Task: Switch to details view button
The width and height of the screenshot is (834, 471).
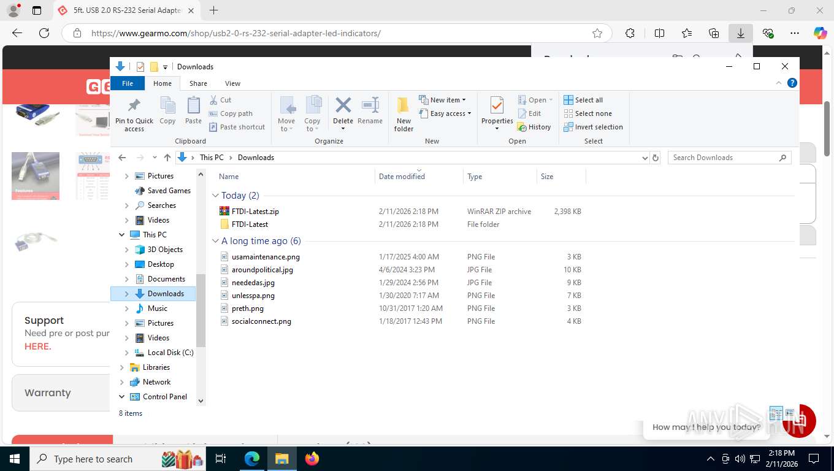Action: [x=776, y=413]
